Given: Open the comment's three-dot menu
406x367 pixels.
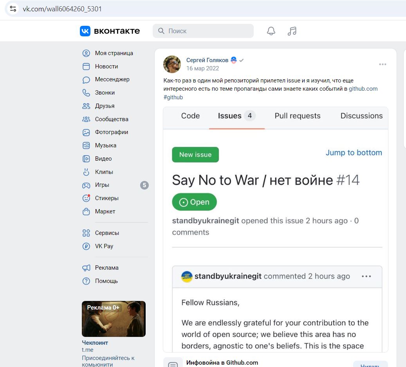Looking at the screenshot, I should (366, 276).
